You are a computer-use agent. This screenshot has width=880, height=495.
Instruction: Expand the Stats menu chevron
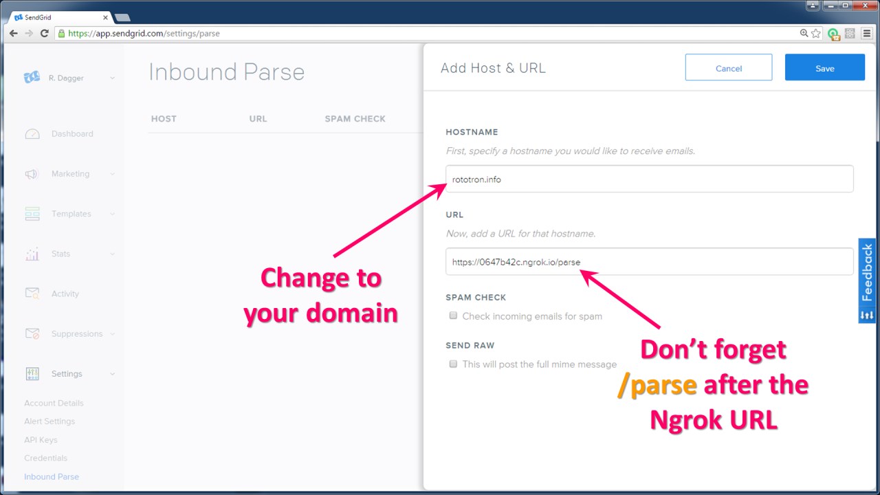pos(112,254)
